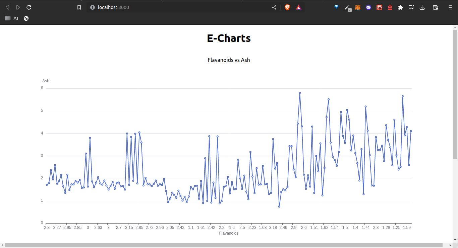Click the x-axis label 1.59

click(407, 228)
